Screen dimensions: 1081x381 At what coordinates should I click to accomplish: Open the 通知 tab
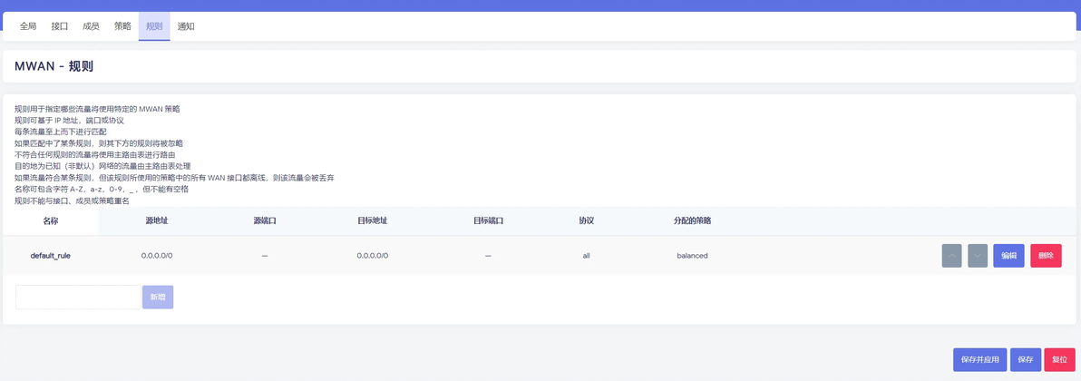coord(185,26)
